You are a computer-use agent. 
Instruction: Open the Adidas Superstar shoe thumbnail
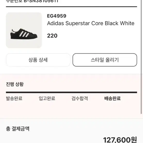pyautogui.click(x=24, y=30)
